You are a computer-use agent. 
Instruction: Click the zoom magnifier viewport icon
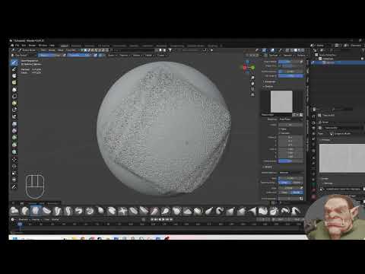252,78
